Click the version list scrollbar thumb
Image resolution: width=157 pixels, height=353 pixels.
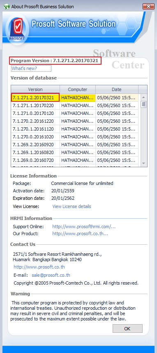pos(144,104)
